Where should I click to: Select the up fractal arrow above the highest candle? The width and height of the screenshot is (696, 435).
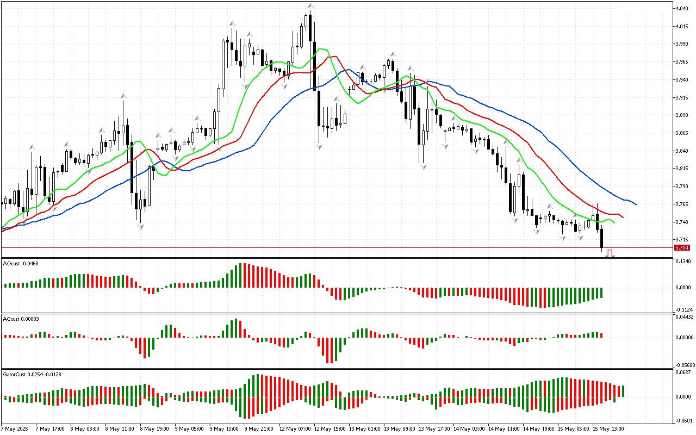(x=310, y=6)
